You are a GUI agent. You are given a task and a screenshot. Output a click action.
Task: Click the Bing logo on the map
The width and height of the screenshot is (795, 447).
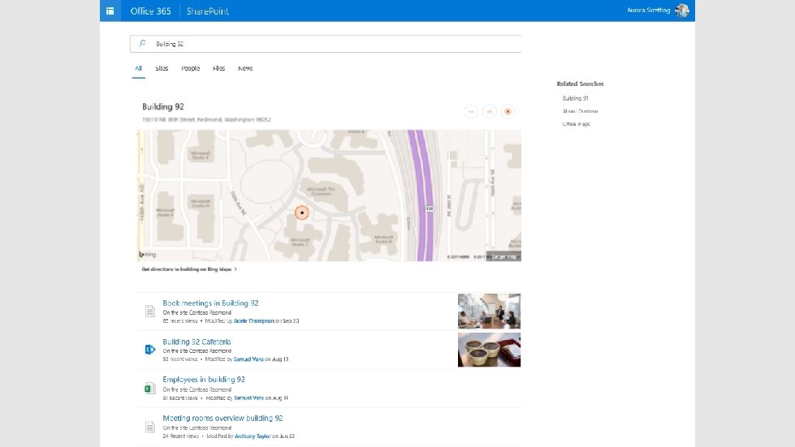(148, 255)
